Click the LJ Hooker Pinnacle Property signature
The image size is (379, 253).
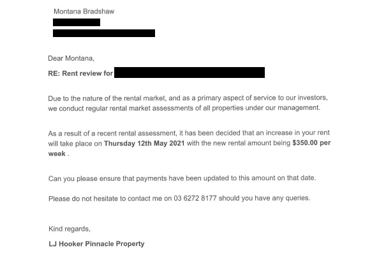96,243
